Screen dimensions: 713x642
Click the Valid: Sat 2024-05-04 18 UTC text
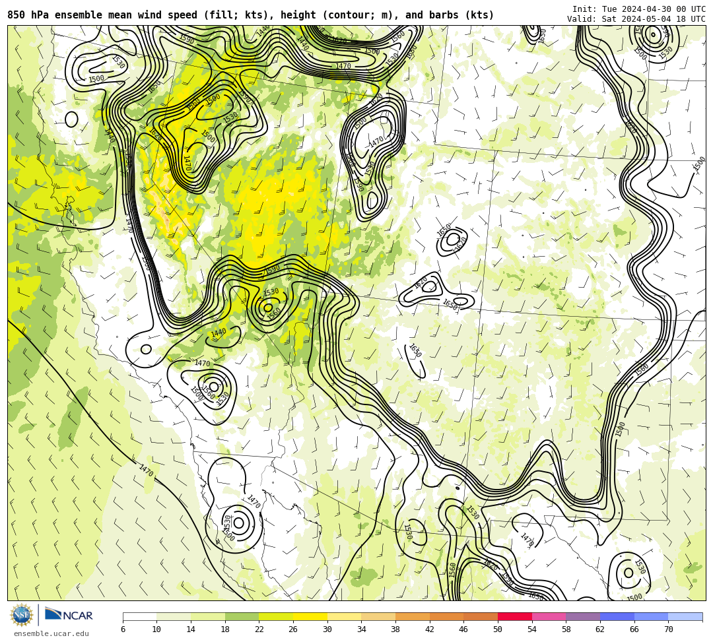(636, 18)
